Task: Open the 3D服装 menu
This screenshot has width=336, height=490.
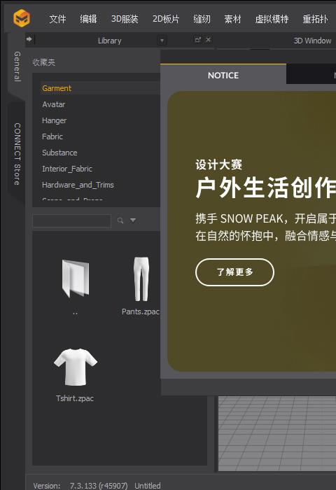Action: pos(125,19)
